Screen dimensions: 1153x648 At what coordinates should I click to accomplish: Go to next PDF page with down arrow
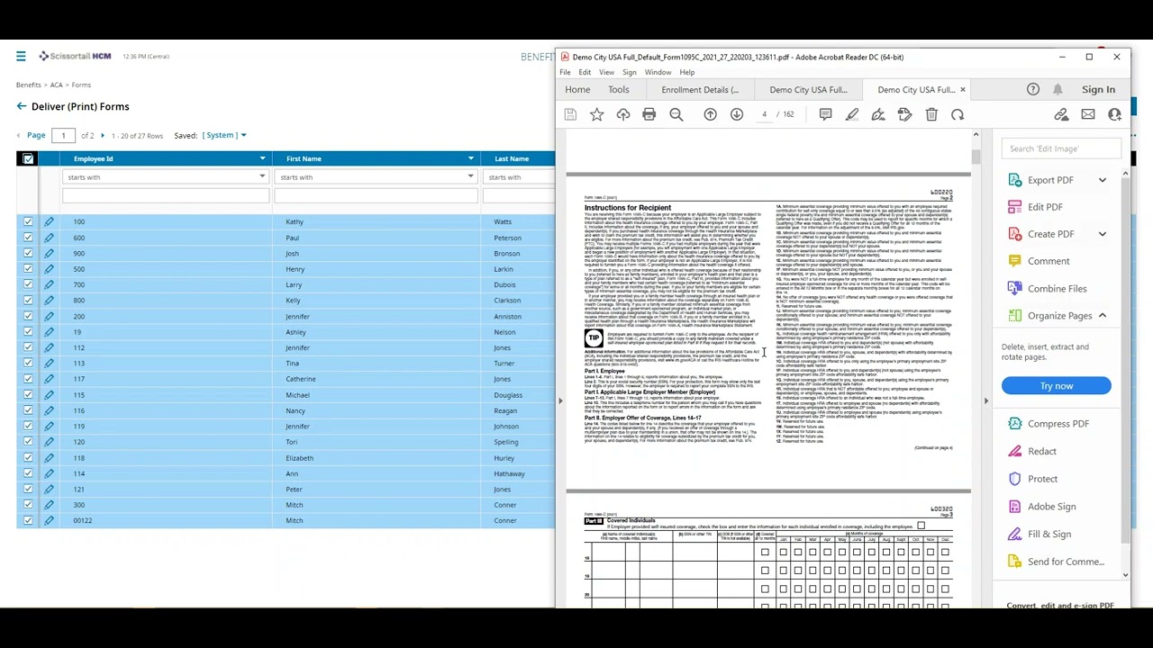pos(737,114)
